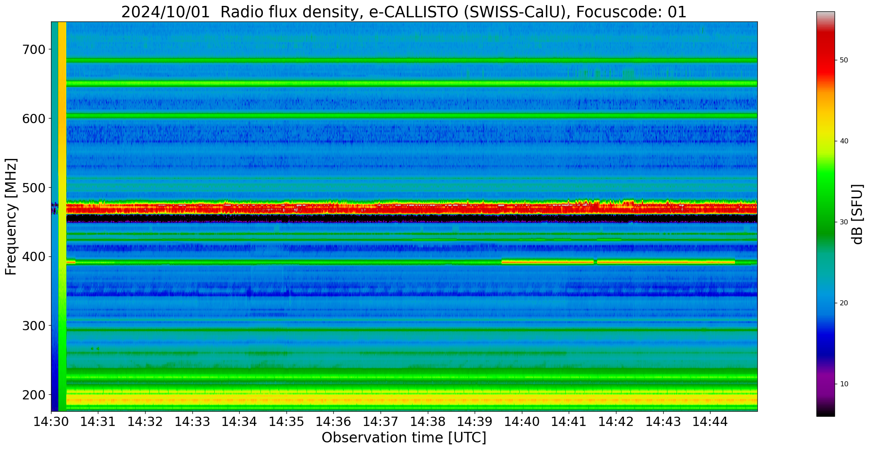Click the yellow band near 190 MHz
Image resolution: width=870 pixels, height=450 pixels.
pyautogui.click(x=411, y=399)
